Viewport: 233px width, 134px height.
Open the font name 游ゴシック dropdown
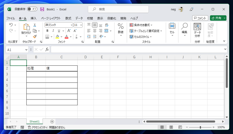[72, 25]
